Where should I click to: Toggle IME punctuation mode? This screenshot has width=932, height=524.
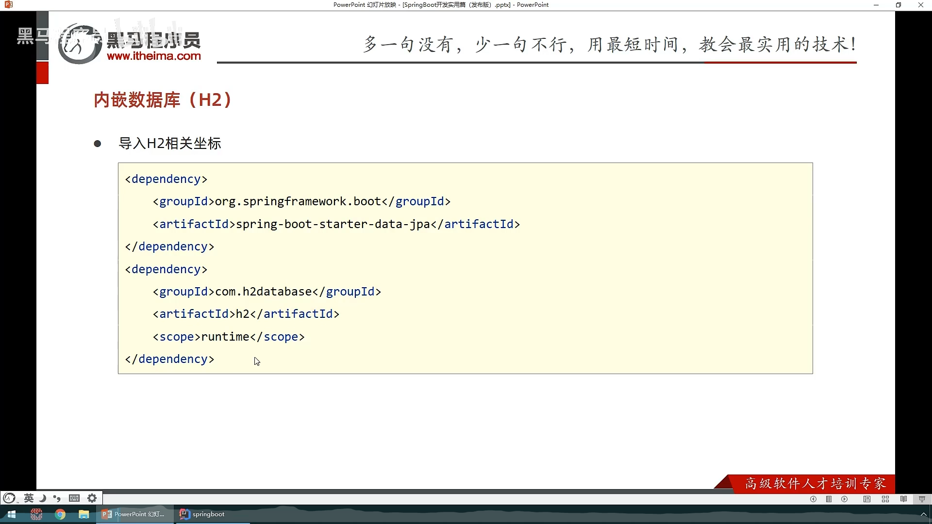[57, 498]
